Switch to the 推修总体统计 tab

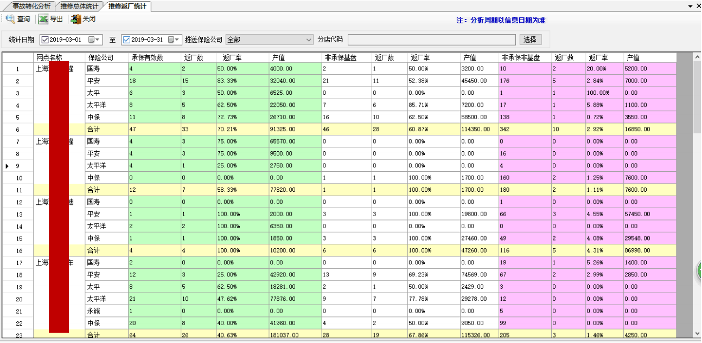(79, 6)
